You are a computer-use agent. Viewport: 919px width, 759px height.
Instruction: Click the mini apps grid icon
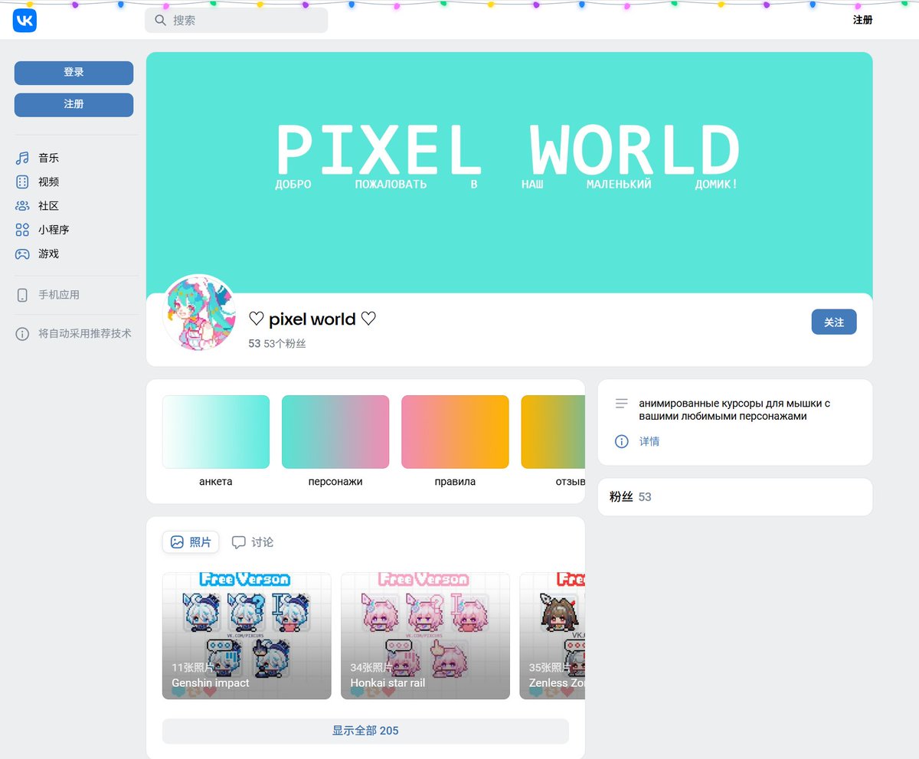[22, 230]
